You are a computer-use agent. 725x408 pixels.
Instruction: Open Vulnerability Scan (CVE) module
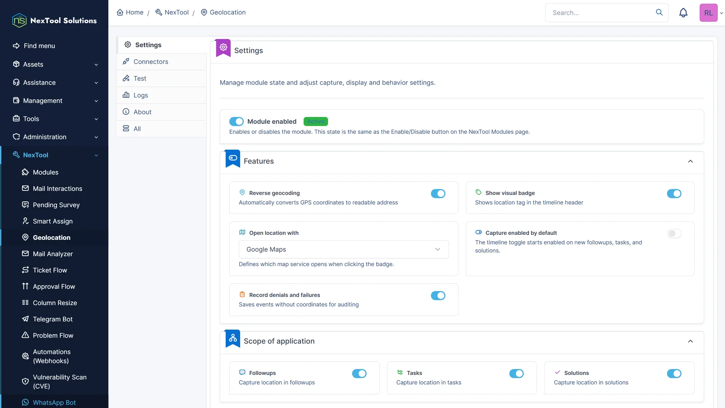point(54,382)
